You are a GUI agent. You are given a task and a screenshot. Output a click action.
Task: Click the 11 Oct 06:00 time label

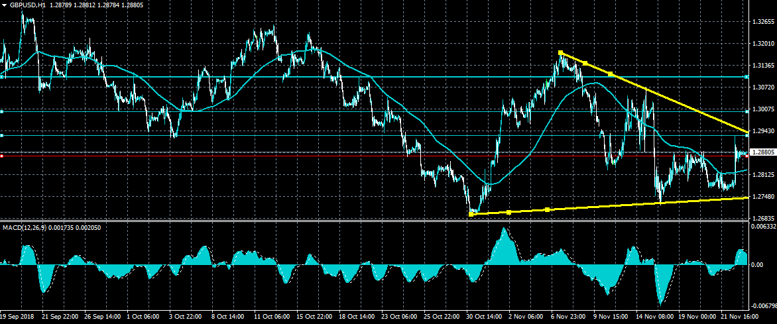[x=272, y=315]
